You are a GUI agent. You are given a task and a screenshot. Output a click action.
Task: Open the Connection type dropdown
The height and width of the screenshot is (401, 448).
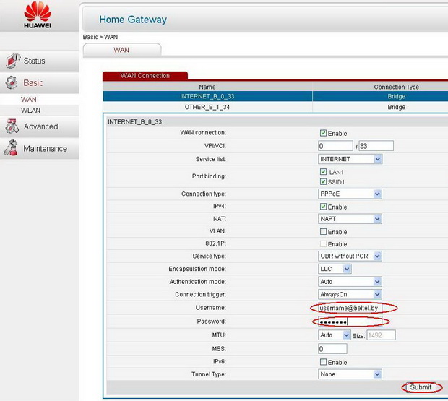[x=350, y=194]
